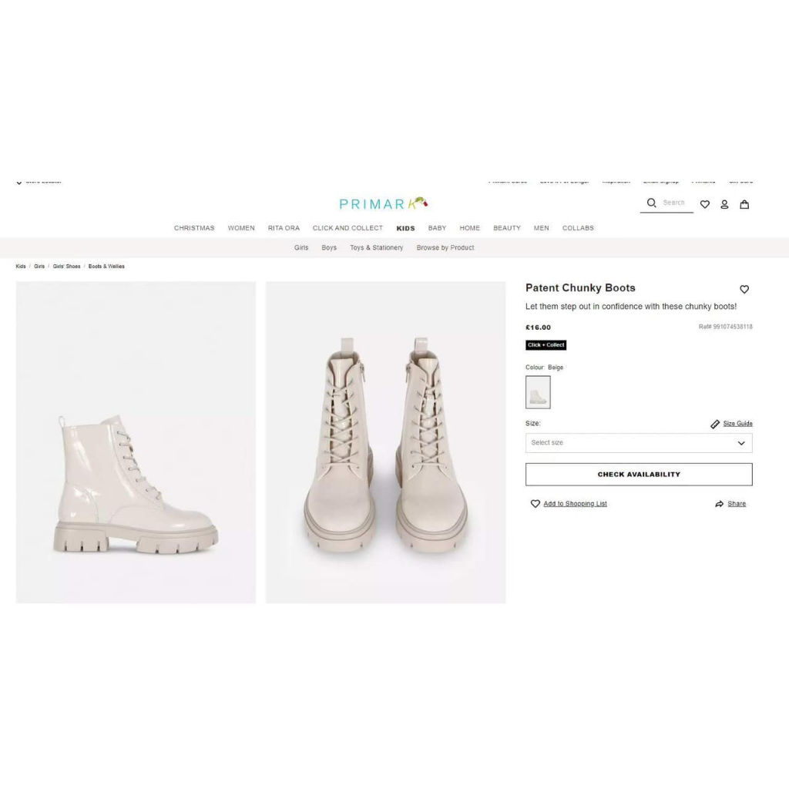
Task: Click the Size Guide ruler icon
Action: coord(715,425)
